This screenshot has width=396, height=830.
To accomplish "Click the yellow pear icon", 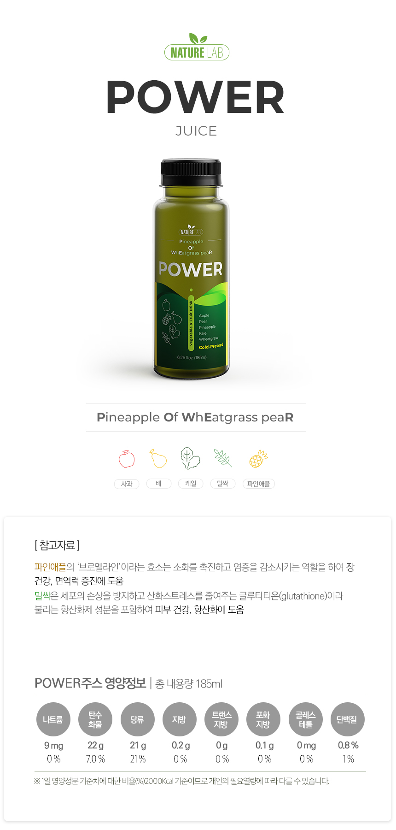I will point(158,458).
